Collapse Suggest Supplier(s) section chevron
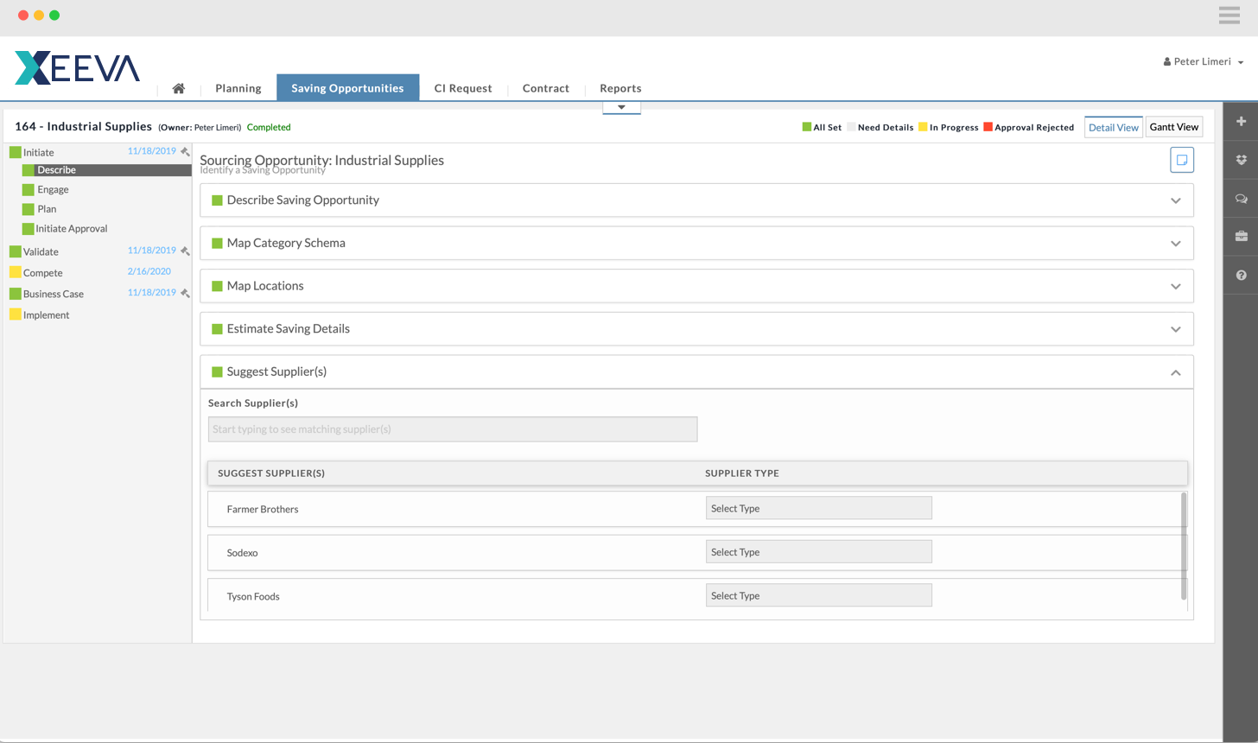 tap(1175, 372)
